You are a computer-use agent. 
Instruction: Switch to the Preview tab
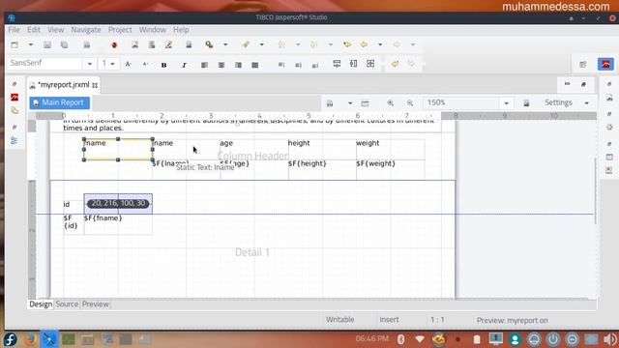point(96,304)
